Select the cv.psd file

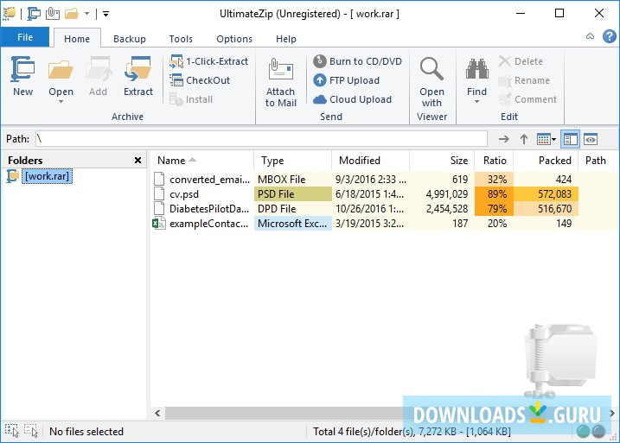pyautogui.click(x=184, y=193)
